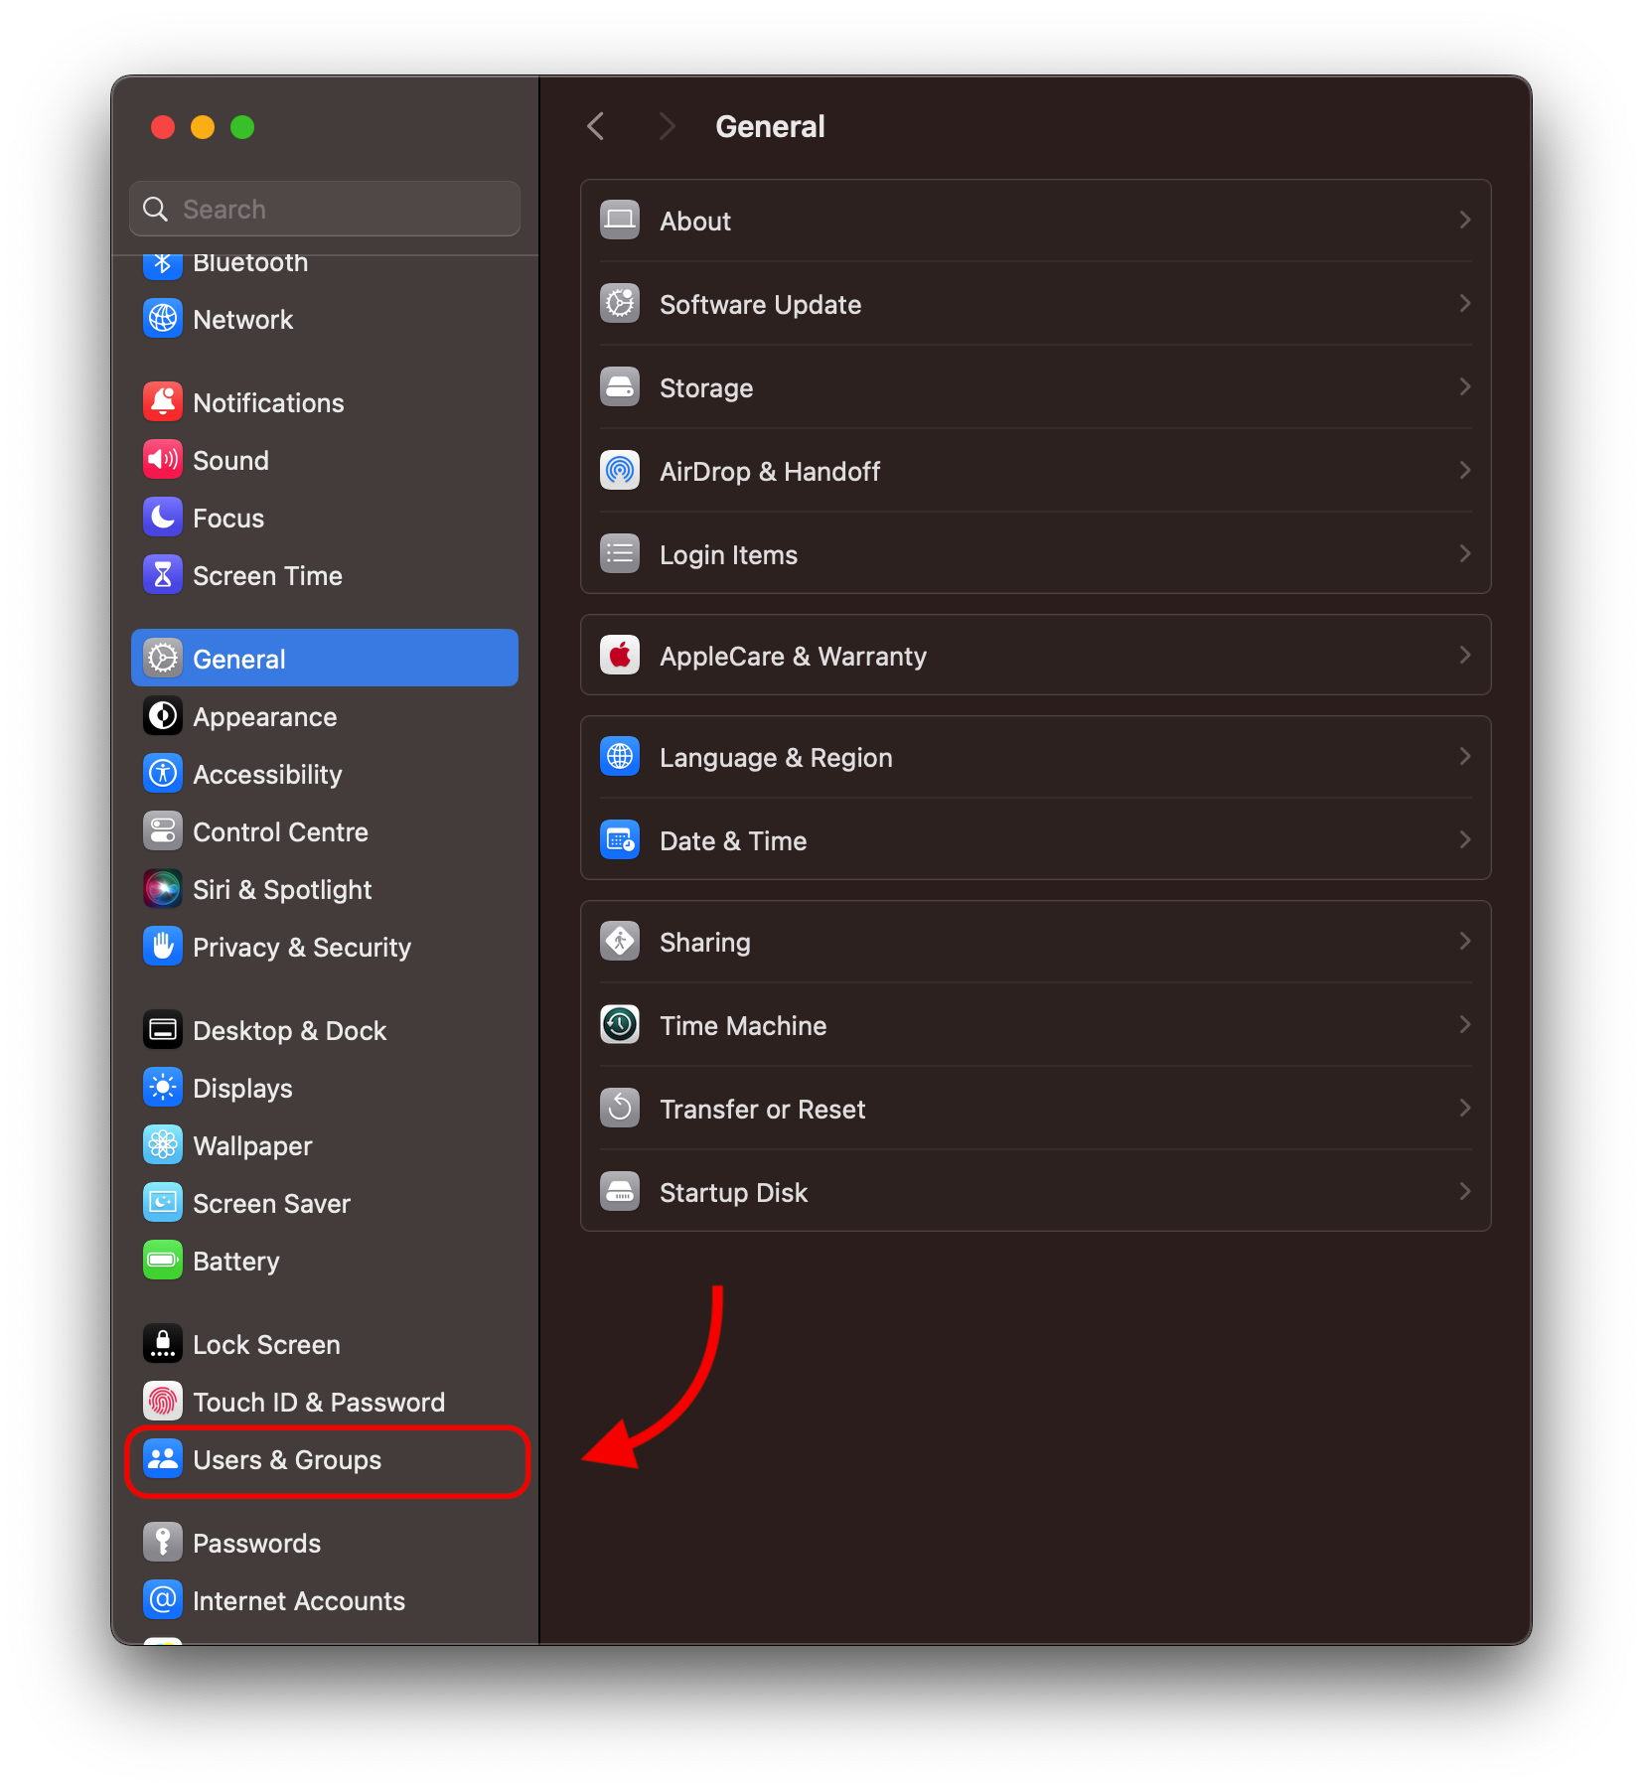
Task: Expand the AirDrop & Handoff row chevron
Action: [x=1465, y=470]
